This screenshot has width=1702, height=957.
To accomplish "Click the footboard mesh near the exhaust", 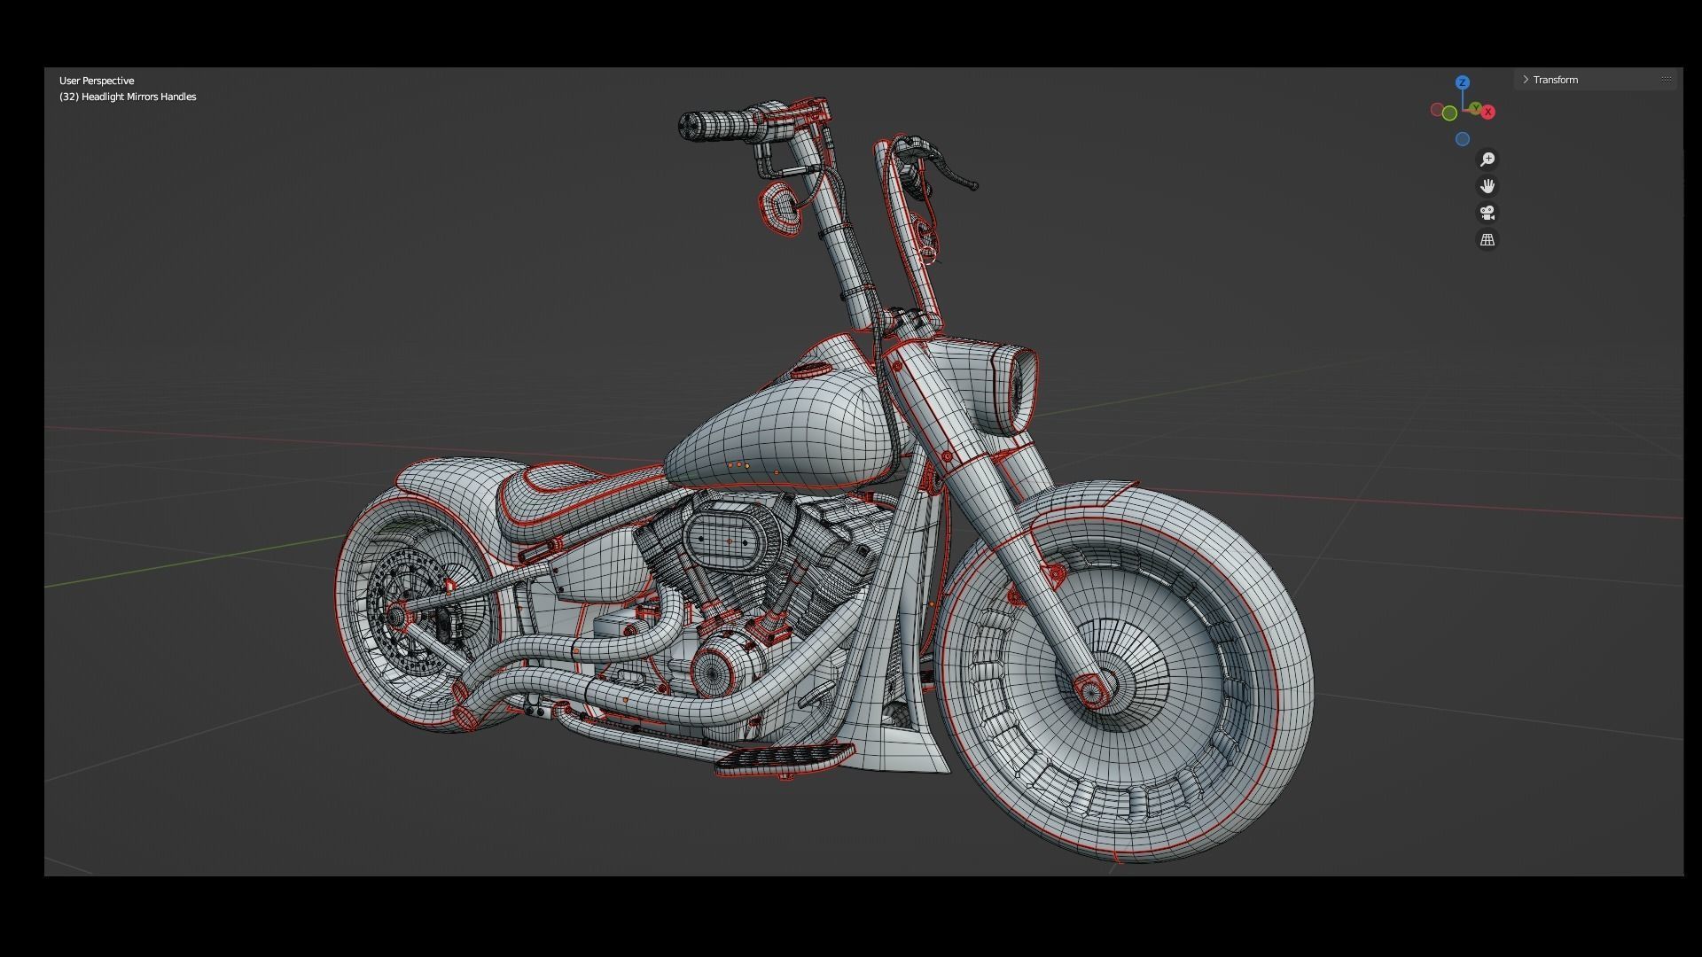I will (x=785, y=758).
